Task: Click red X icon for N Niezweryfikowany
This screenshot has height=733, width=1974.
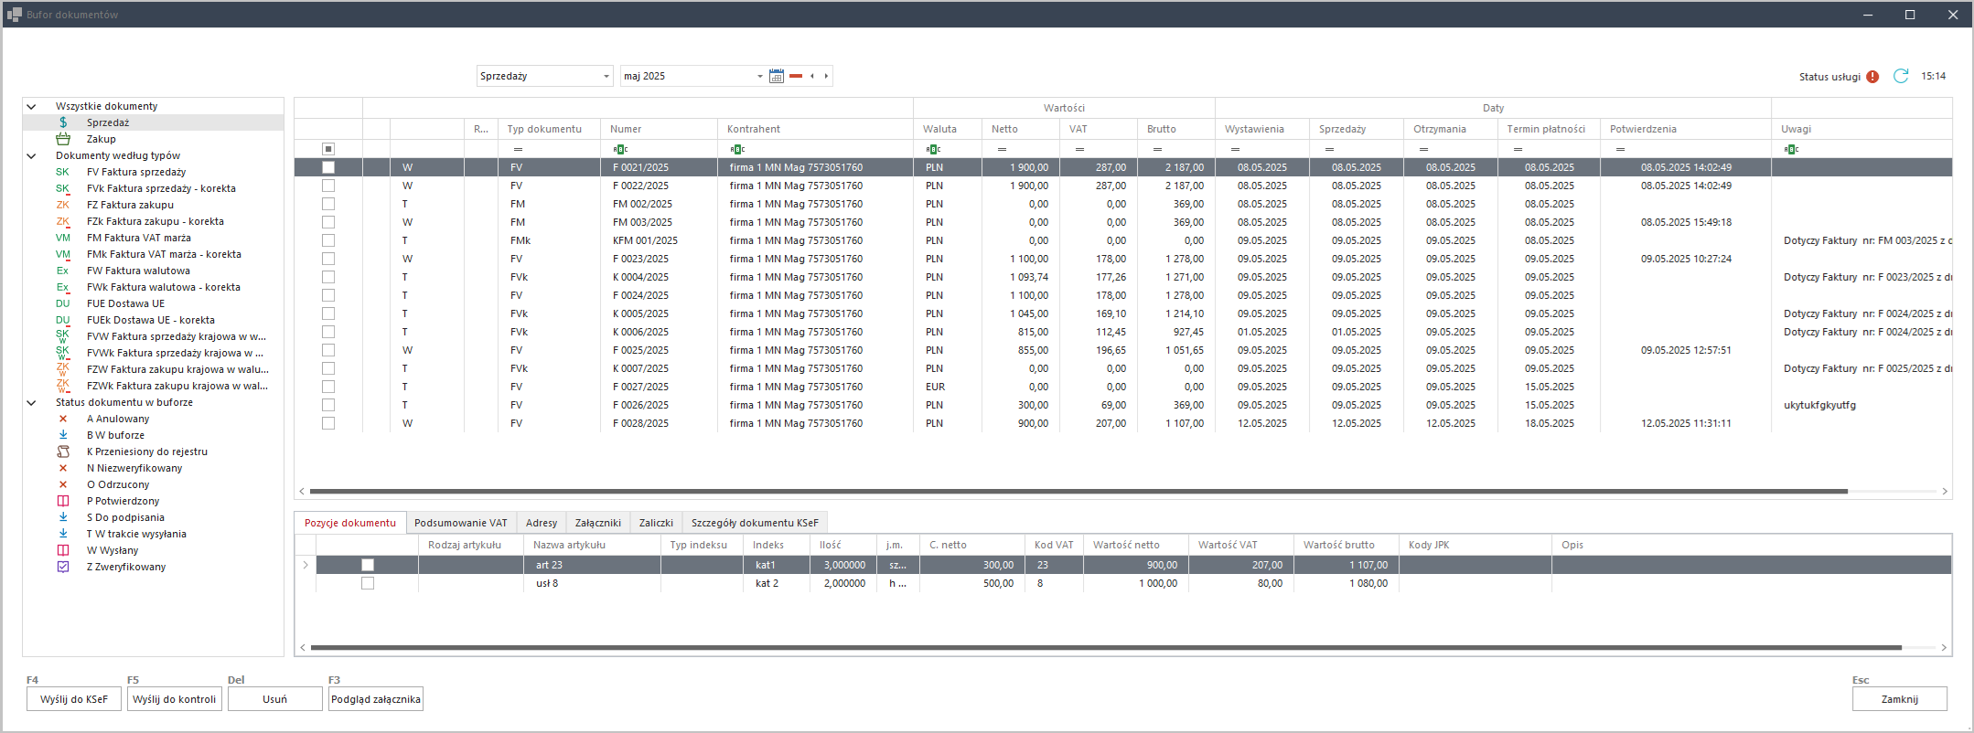Action: coord(63,468)
